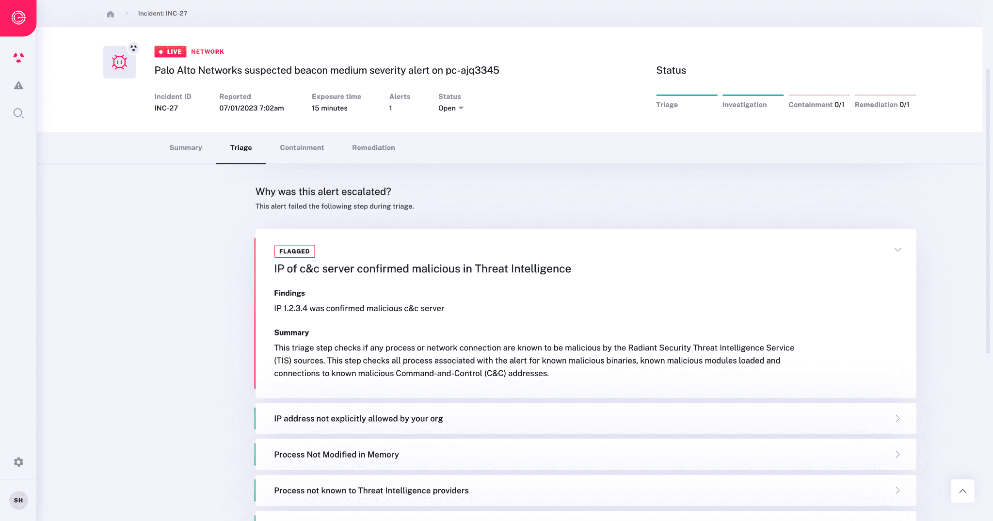This screenshot has width=993, height=521.
Task: Open the Status Open dropdown
Action: point(451,108)
